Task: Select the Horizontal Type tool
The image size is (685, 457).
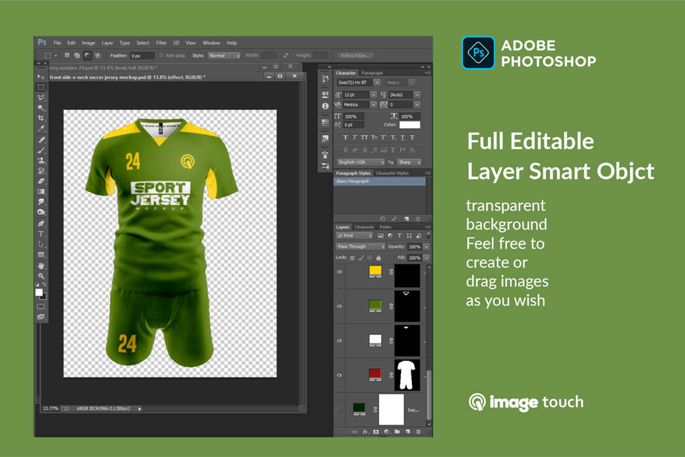Action: [x=41, y=234]
